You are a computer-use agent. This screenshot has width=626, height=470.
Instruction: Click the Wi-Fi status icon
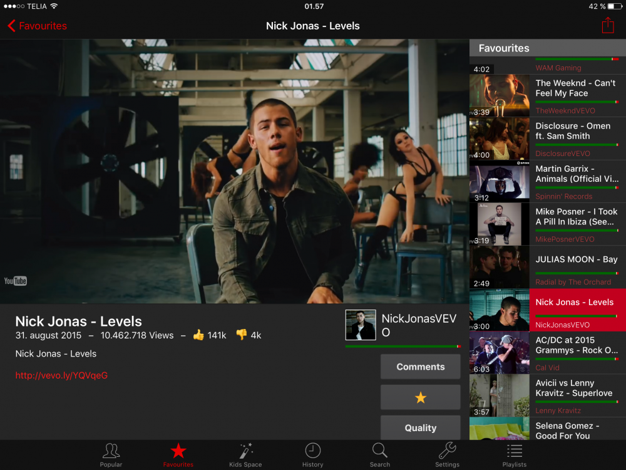coord(54,6)
